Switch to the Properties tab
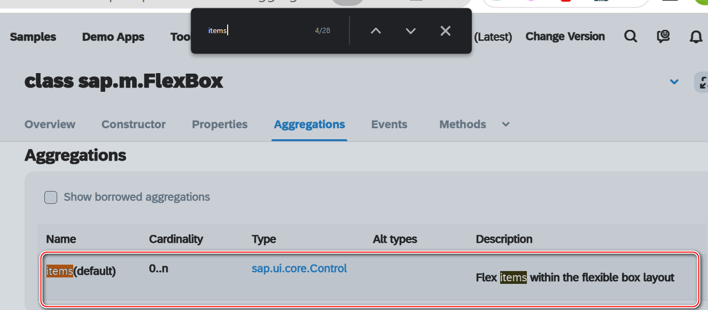This screenshot has width=708, height=310. point(220,124)
